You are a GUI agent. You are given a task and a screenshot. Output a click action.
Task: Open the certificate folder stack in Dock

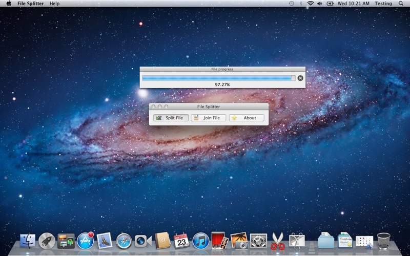pos(345,240)
